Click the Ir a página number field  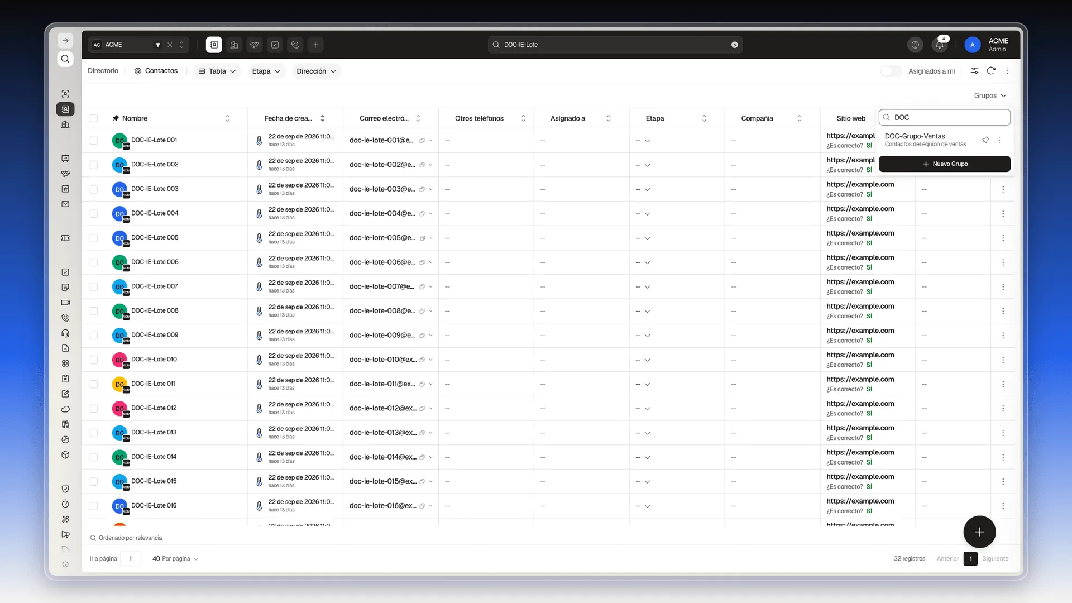pyautogui.click(x=131, y=559)
